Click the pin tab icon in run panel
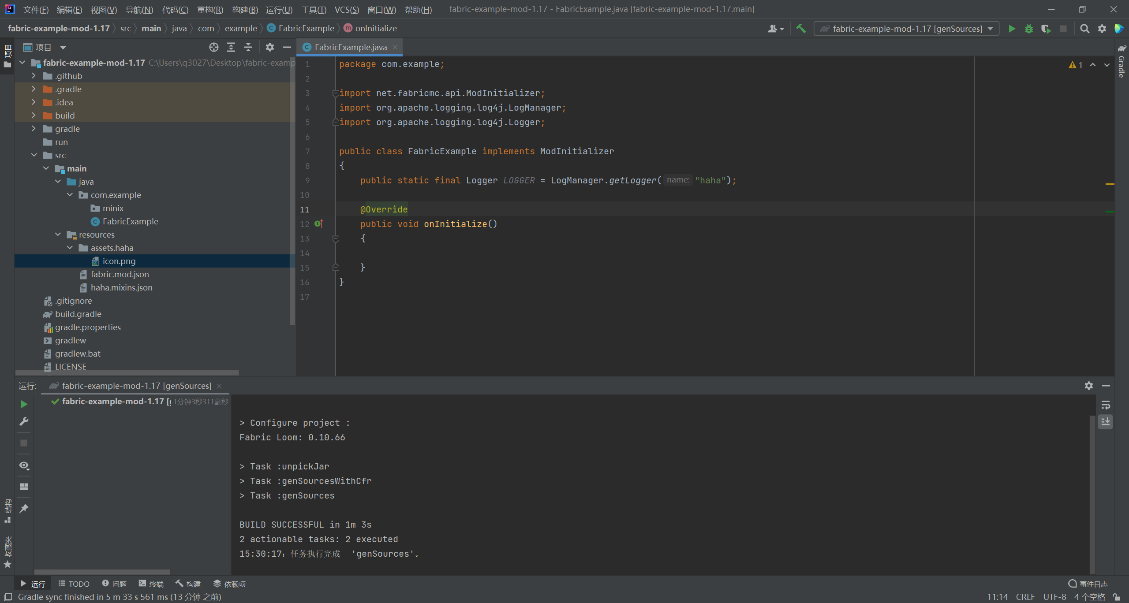This screenshot has width=1129, height=603. click(24, 508)
